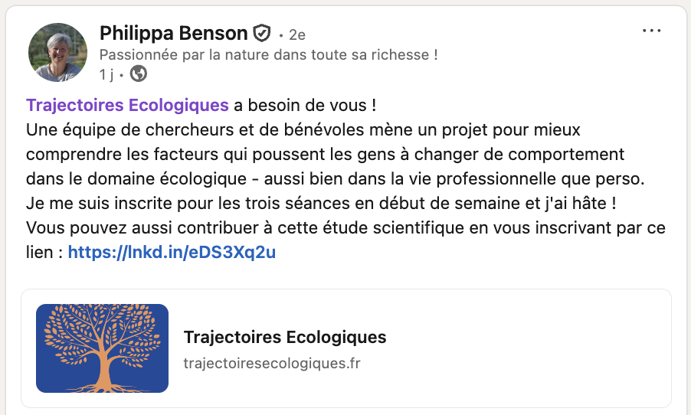Click the purple Trajectoires Ecologiques mention
The width and height of the screenshot is (691, 415).
click(127, 104)
